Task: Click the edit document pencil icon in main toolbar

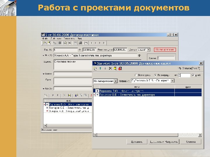Action: [65, 43]
